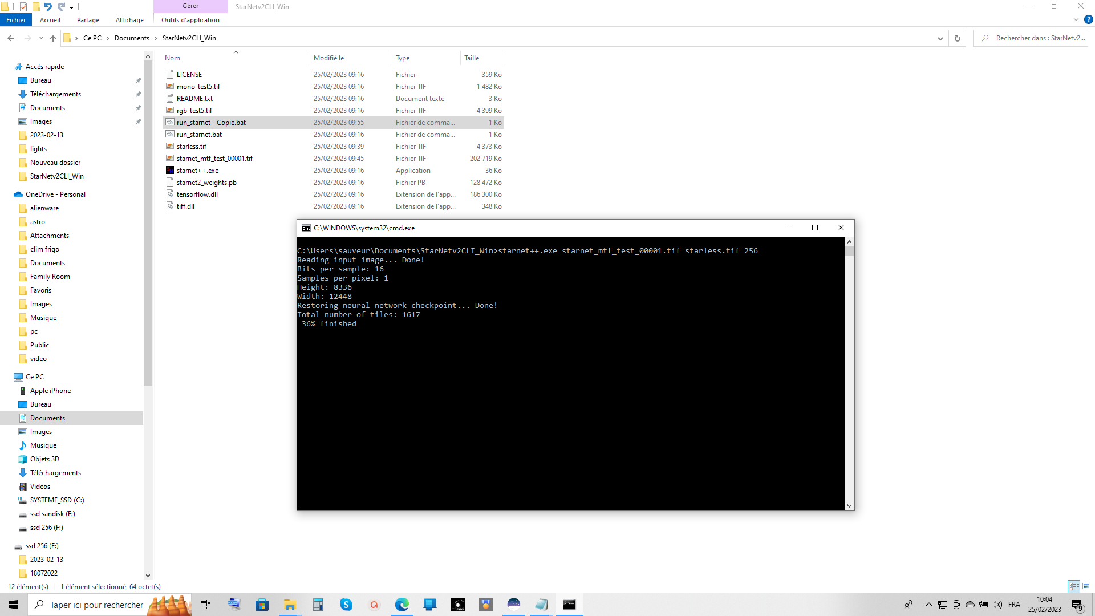Open the Calculator icon in the taskbar
1095x616 pixels.
click(318, 605)
